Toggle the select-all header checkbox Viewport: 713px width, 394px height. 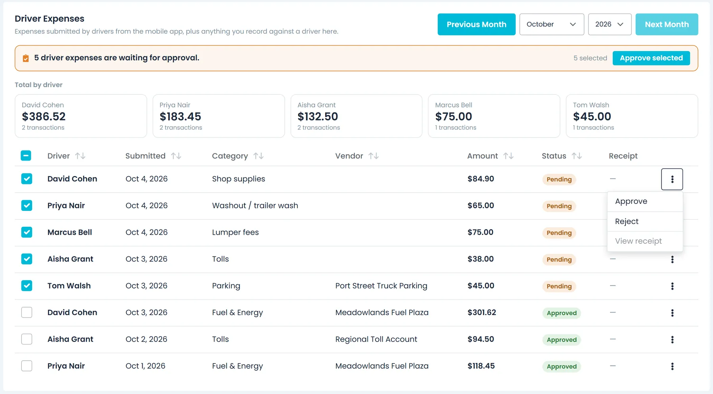coord(26,156)
